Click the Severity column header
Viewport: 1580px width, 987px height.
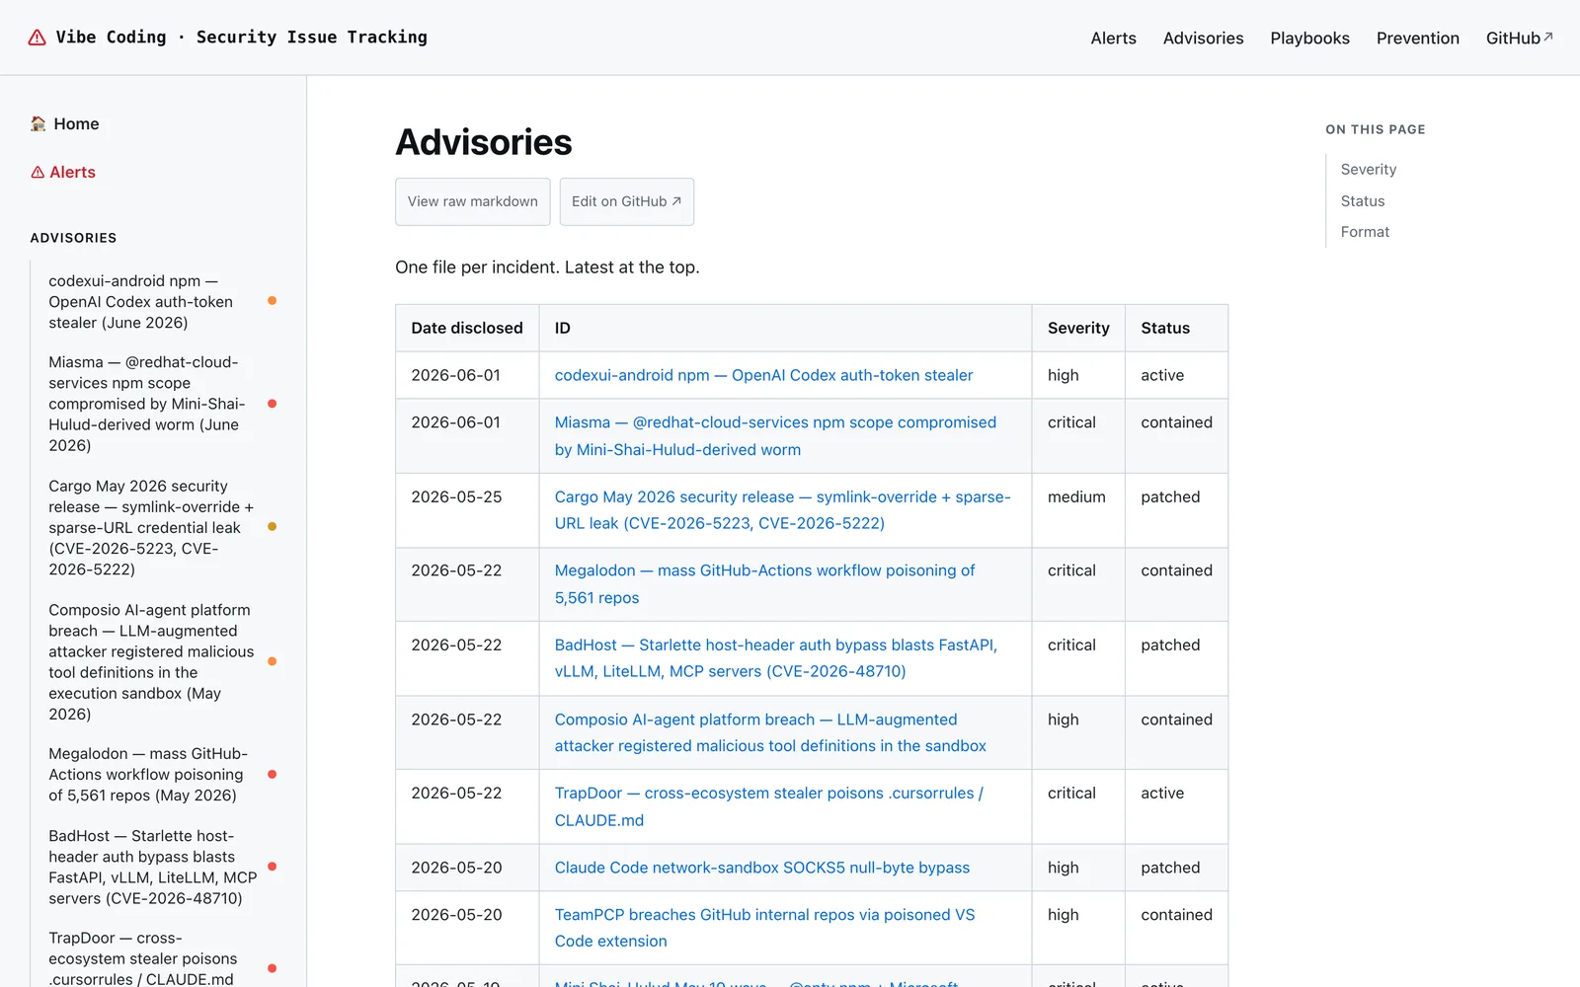(1078, 328)
